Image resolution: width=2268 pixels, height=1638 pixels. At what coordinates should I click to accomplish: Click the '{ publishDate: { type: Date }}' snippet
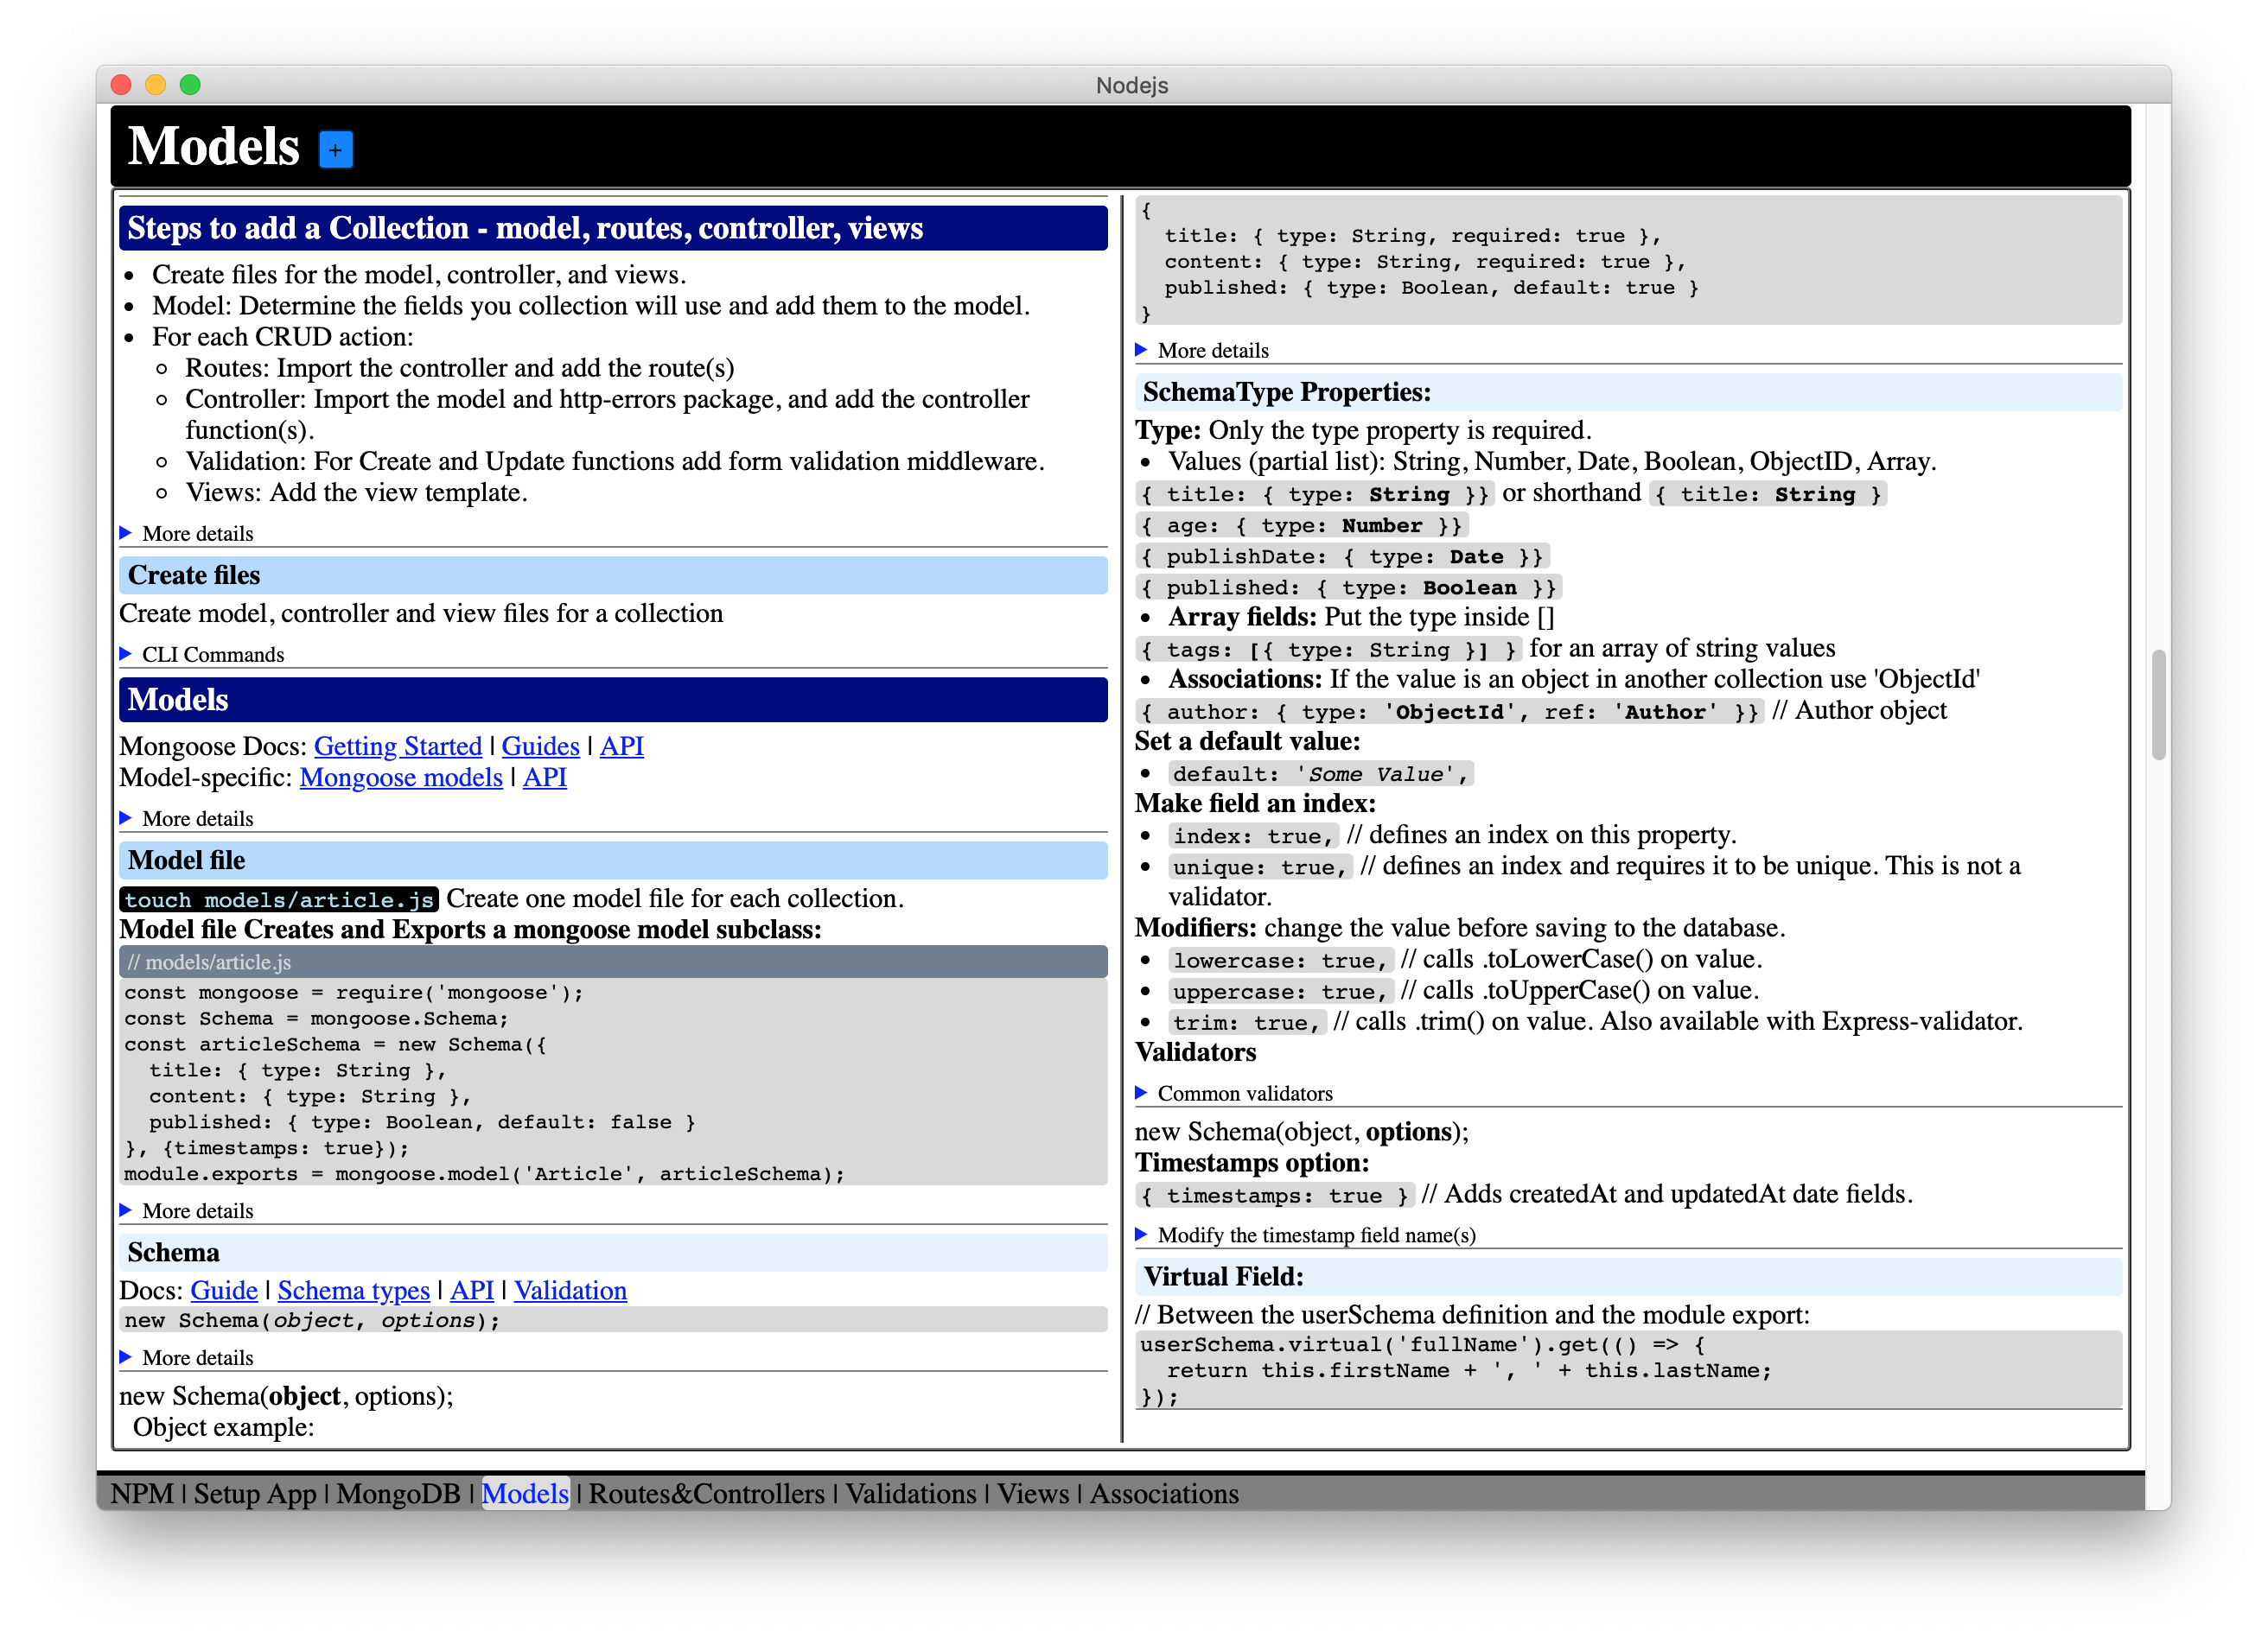(x=1342, y=556)
